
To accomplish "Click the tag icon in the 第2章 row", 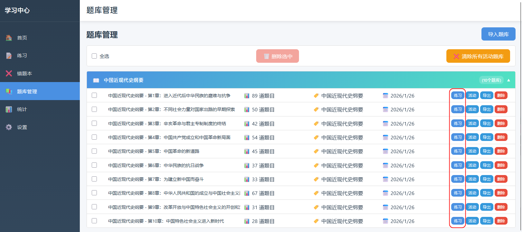I will [316, 109].
